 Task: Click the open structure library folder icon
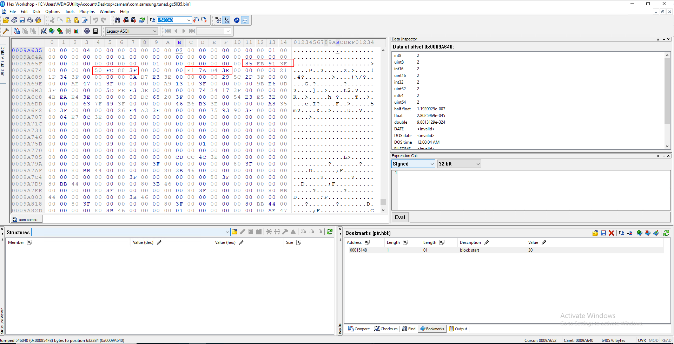click(234, 232)
